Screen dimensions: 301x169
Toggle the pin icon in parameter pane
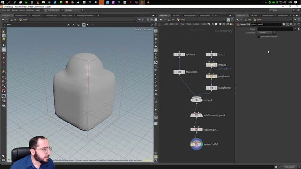pos(295,20)
